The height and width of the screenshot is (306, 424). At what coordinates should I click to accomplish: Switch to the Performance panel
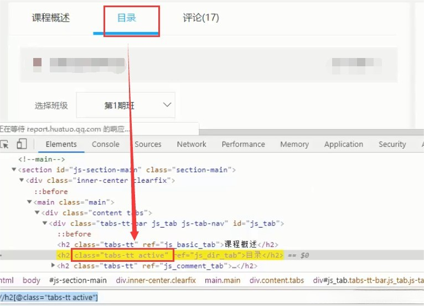243,144
